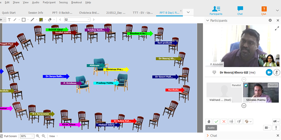
Task: Open the Q&A panel
Action: pyautogui.click(x=264, y=10)
